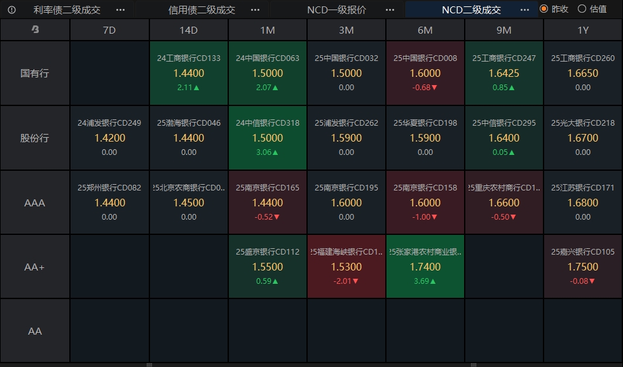Click the 7D column header
This screenshot has height=367, width=623.
point(109,30)
